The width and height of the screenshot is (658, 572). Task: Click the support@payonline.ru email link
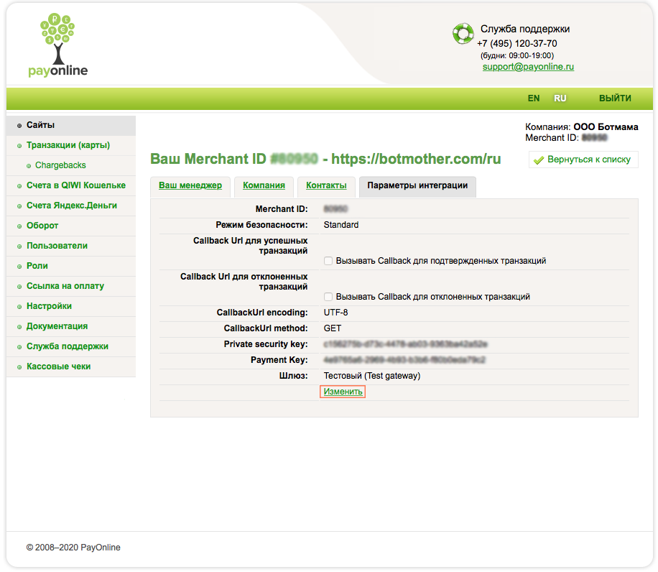[x=528, y=67]
